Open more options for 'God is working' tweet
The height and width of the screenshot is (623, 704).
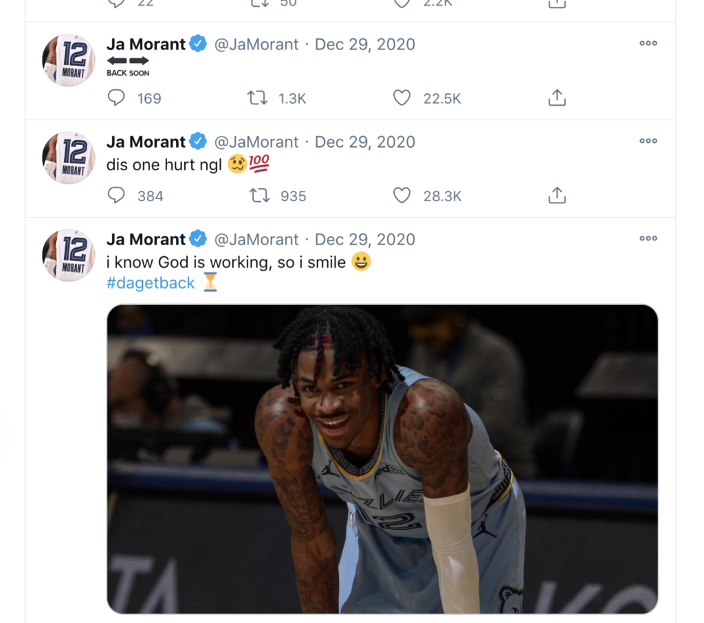point(648,238)
